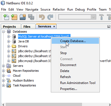Screen dimensions: 111x106
Task: Select the Hudson Builders row
Action: 23,80
